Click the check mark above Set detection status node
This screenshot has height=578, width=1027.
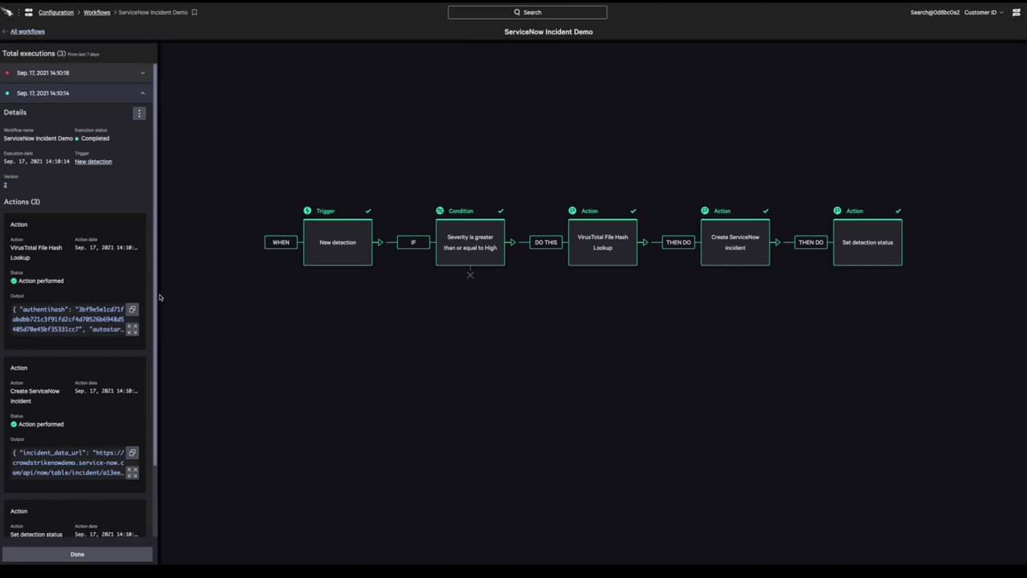(x=898, y=211)
